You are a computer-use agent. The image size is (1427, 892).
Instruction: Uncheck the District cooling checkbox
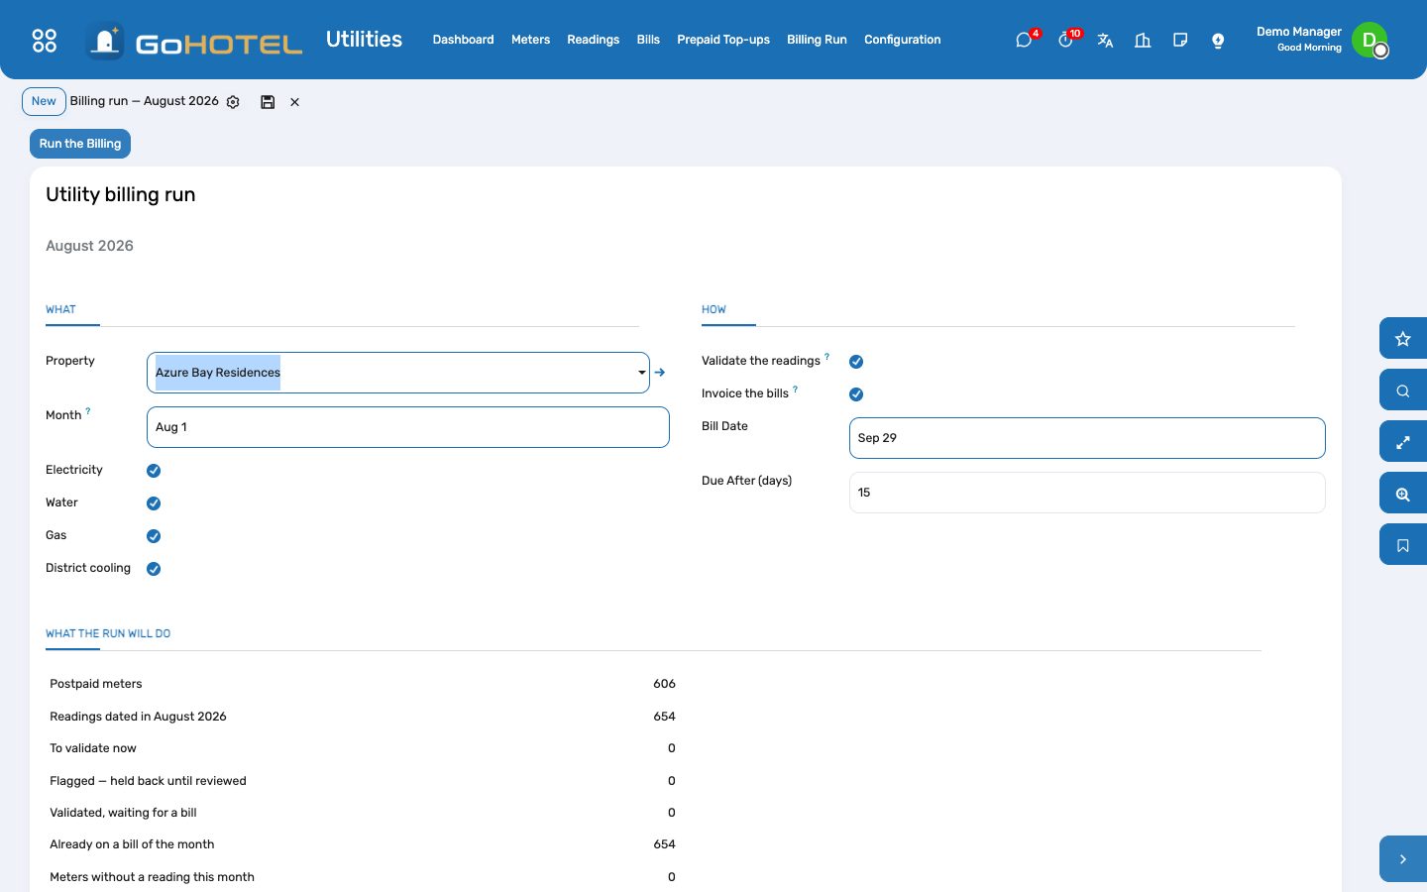tap(154, 569)
